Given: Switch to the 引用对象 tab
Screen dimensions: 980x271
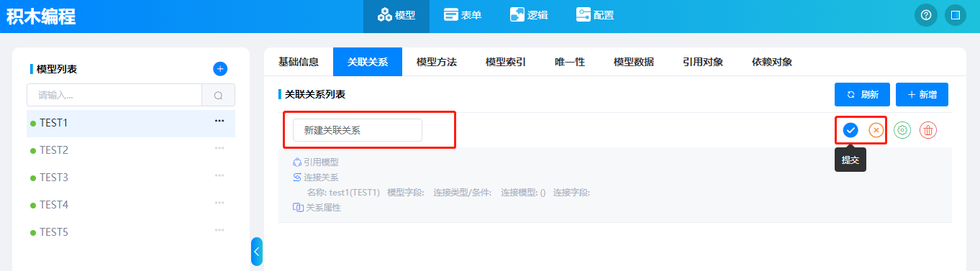Looking at the screenshot, I should [x=703, y=62].
